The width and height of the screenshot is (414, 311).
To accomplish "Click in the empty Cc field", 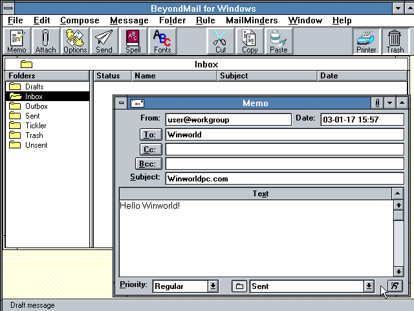I will pos(285,150).
